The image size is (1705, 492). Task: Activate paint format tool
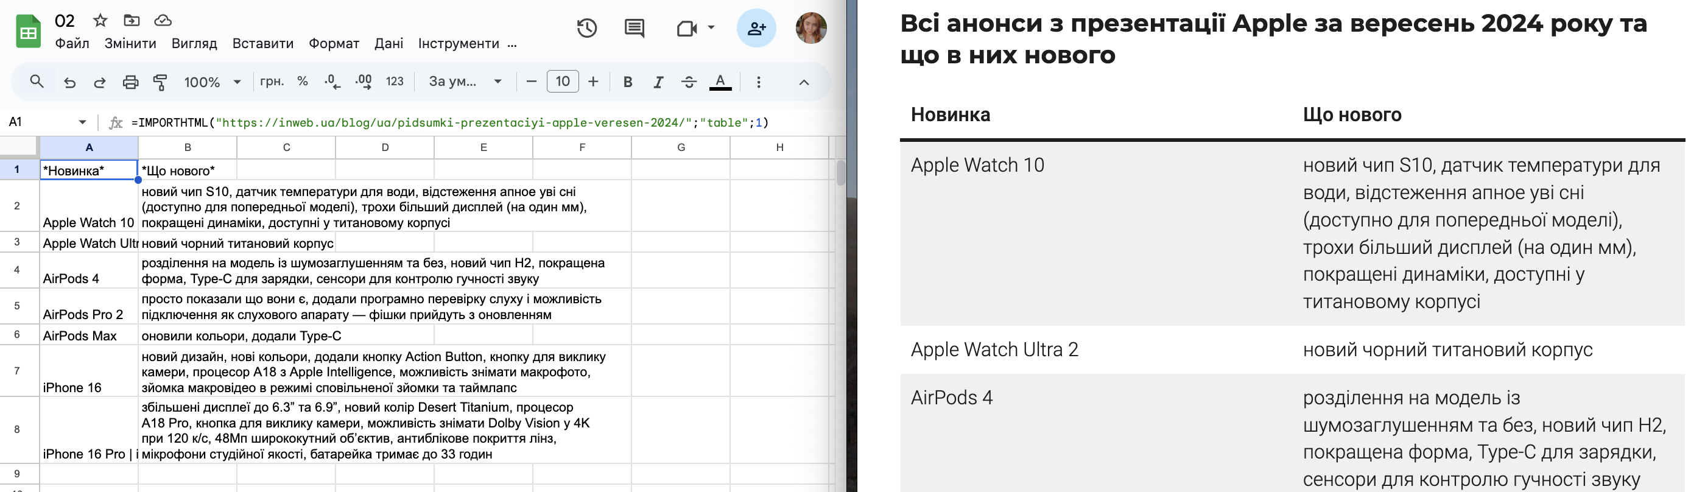(160, 82)
